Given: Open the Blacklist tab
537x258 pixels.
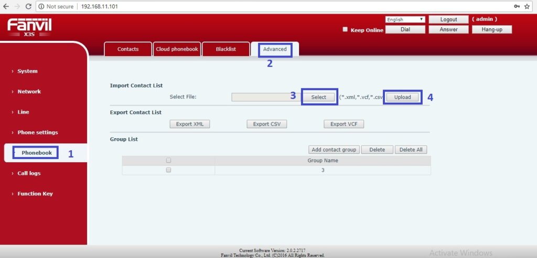Looking at the screenshot, I should pos(225,49).
